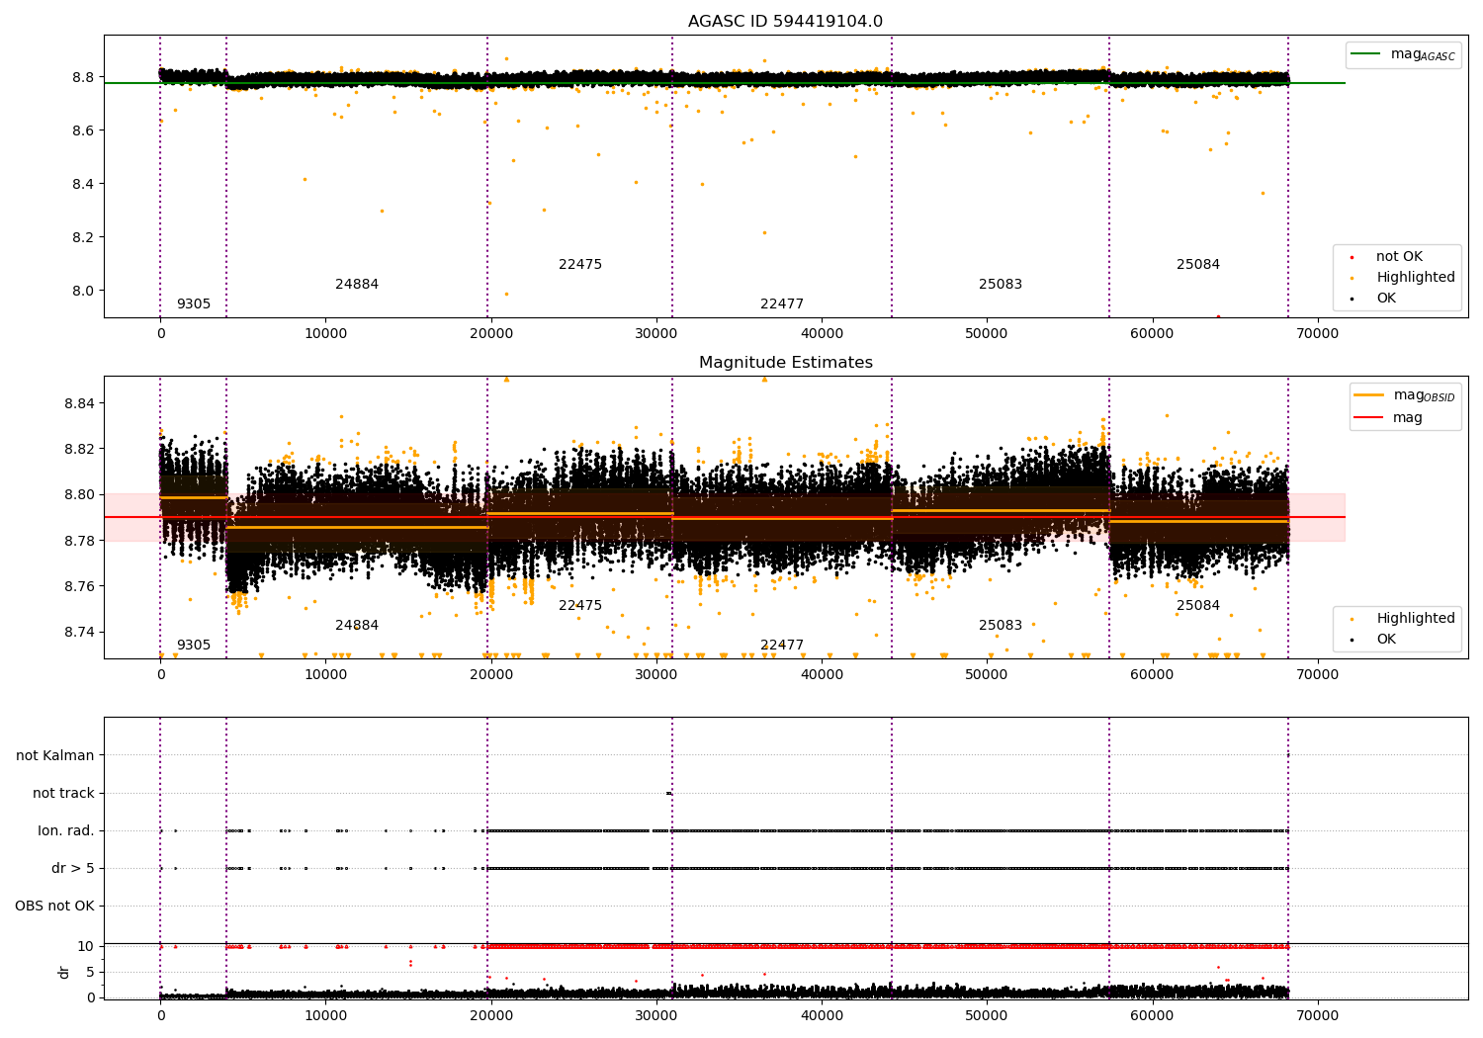Screen dimensions: 1483x1038
Task: Click the 8.4 tick on top y-axis
Action: [x=83, y=184]
